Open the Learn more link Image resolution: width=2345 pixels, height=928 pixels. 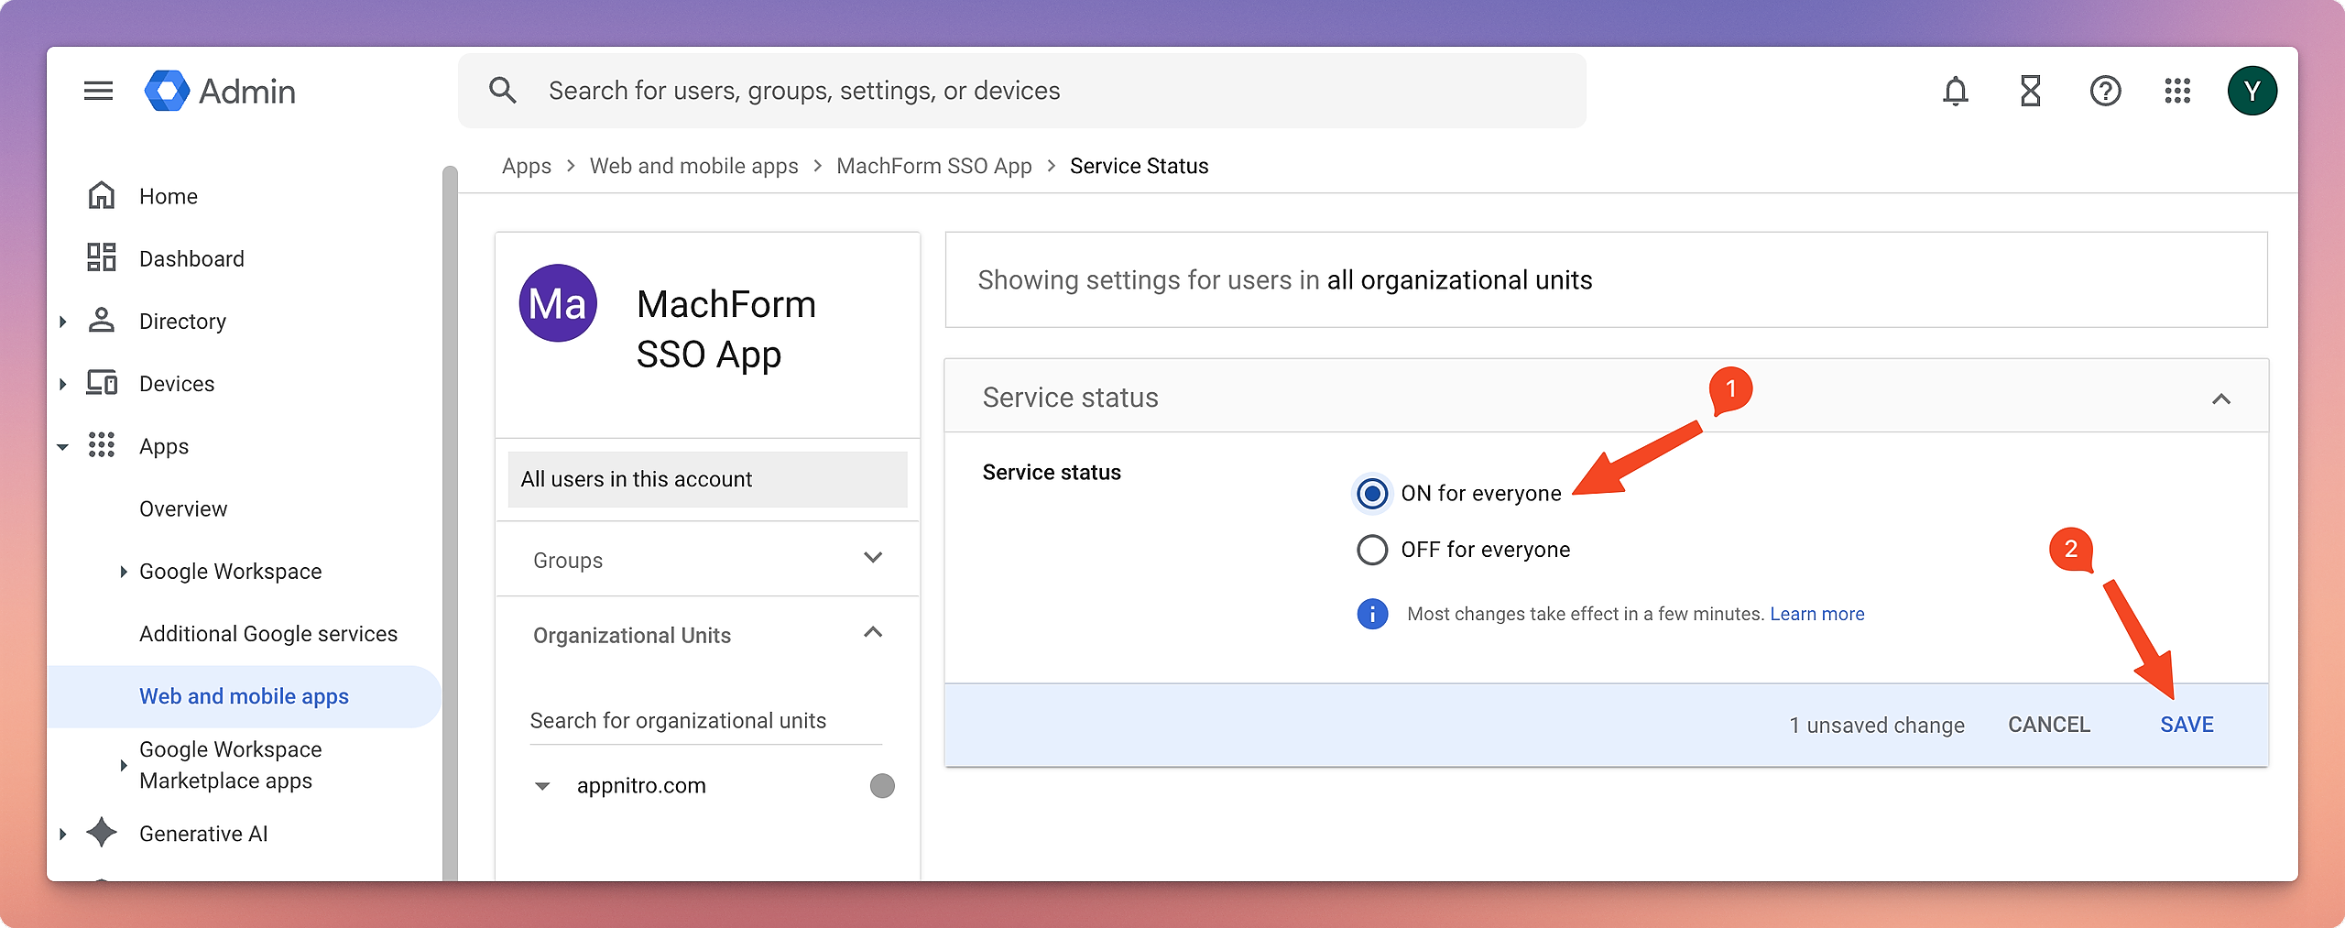[1816, 614]
